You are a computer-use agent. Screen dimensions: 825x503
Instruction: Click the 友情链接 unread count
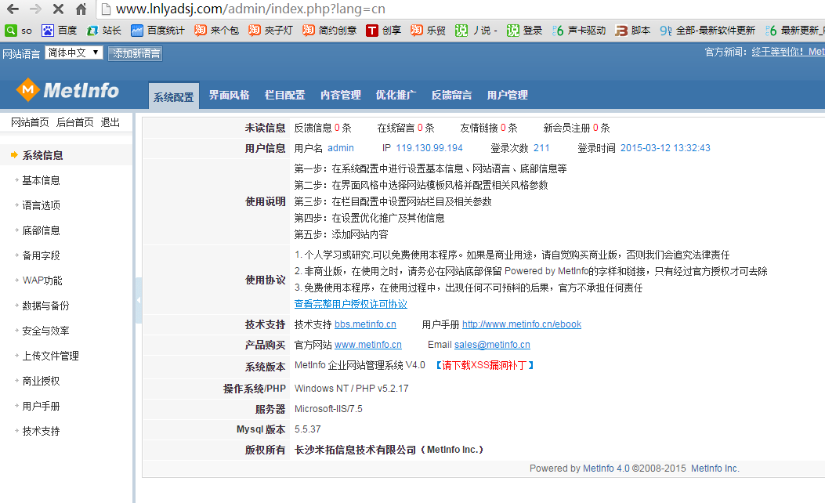coord(503,128)
